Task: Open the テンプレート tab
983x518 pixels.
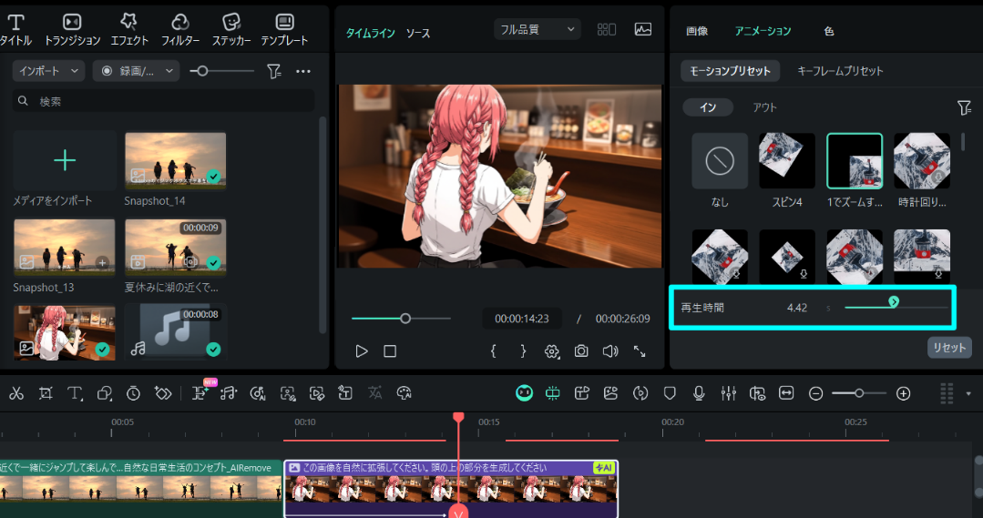Action: [284, 30]
